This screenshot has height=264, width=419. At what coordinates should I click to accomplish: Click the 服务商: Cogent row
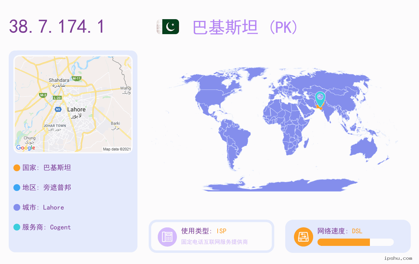pos(42,227)
